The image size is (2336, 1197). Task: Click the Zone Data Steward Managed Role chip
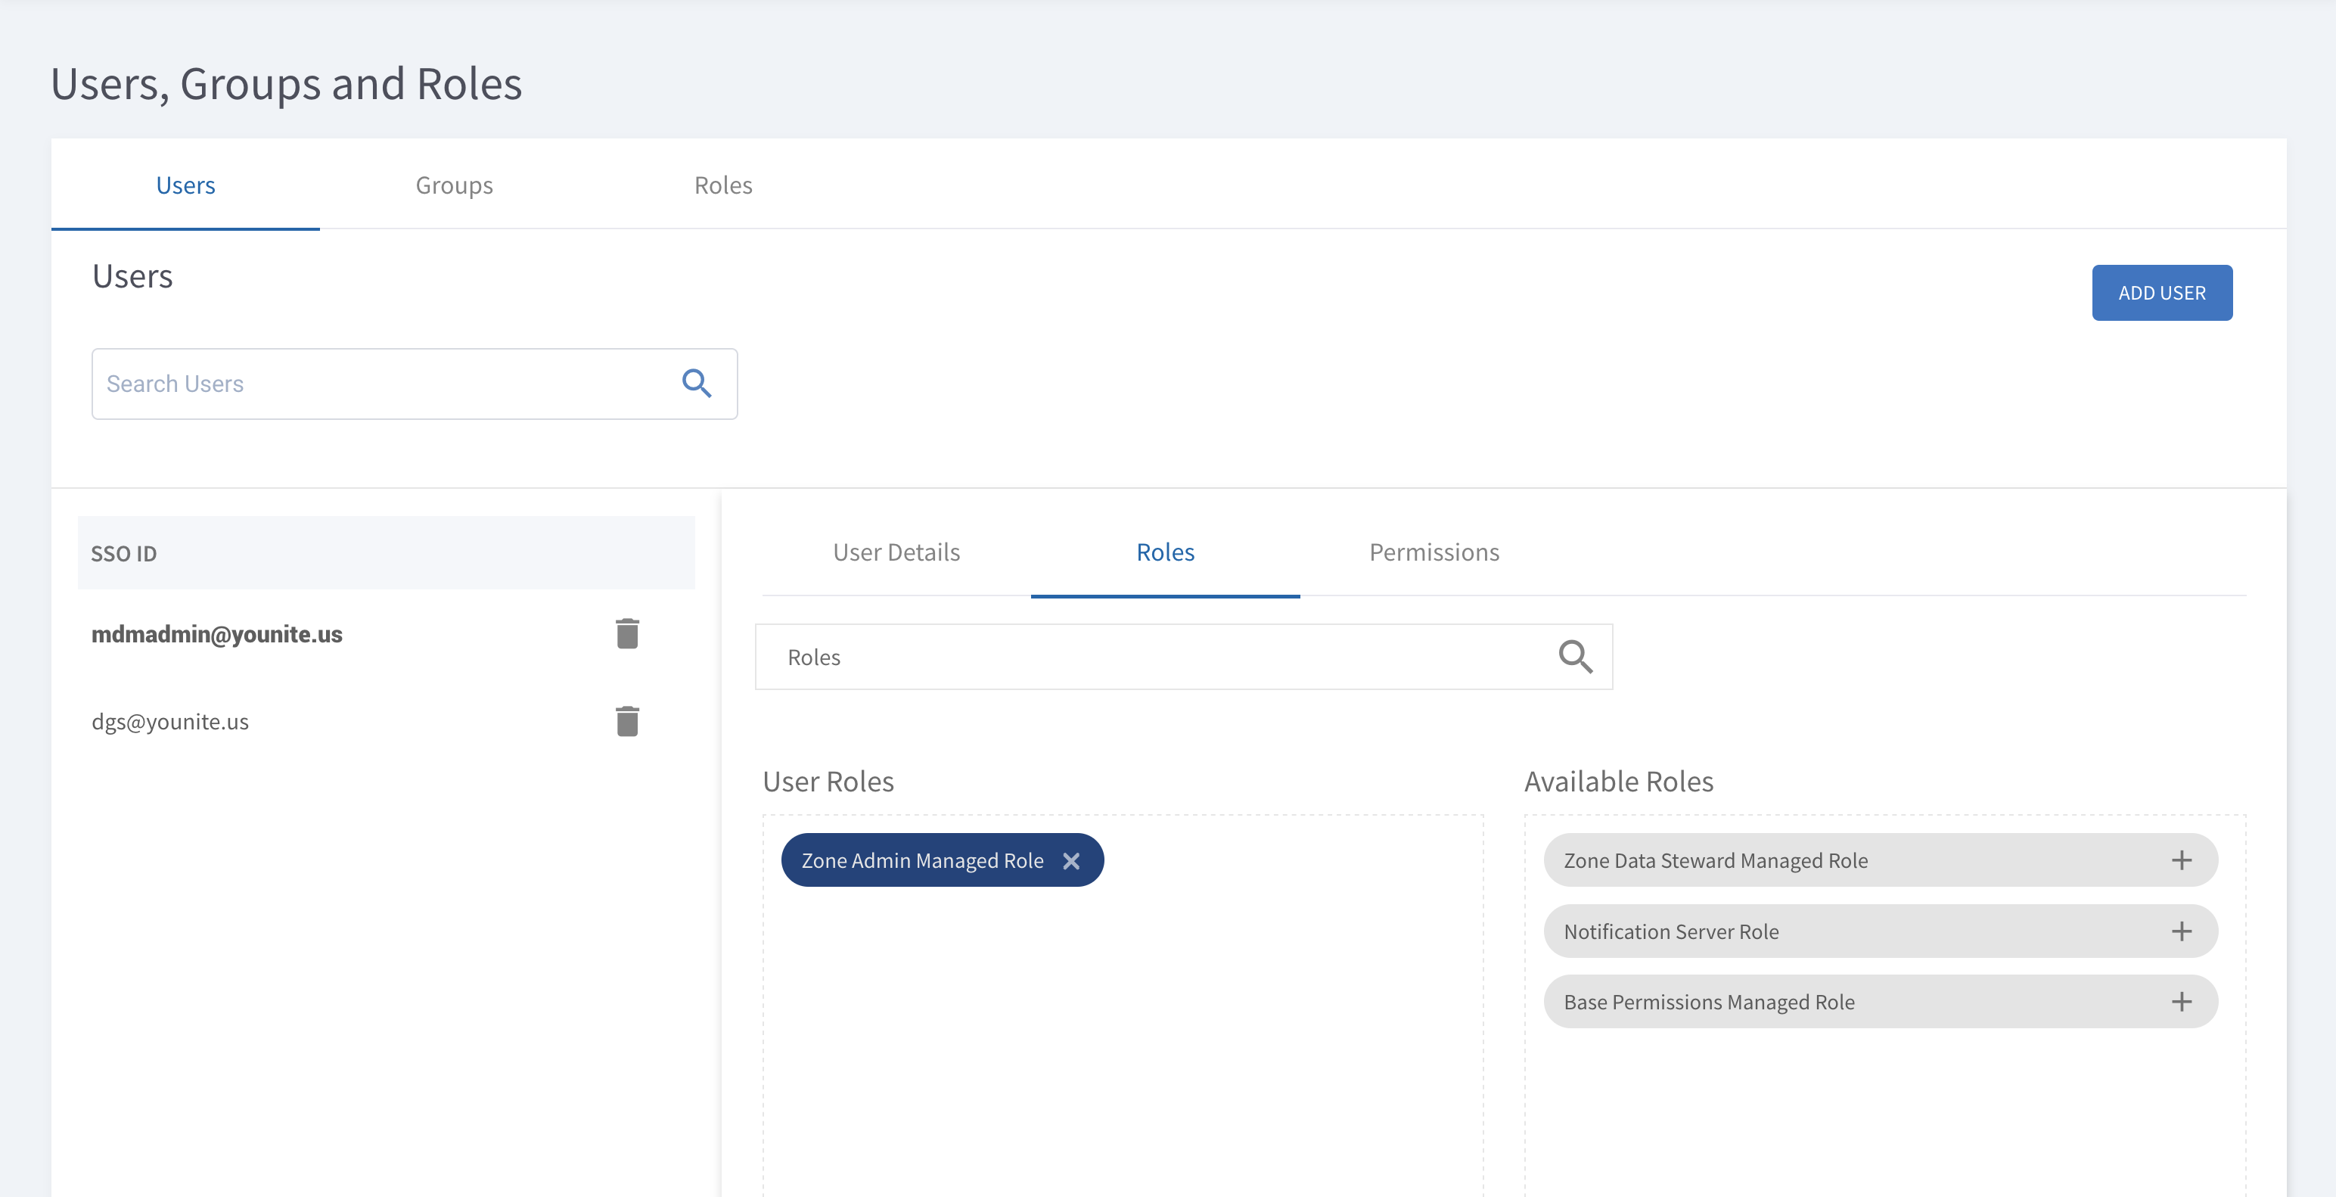tap(1881, 860)
